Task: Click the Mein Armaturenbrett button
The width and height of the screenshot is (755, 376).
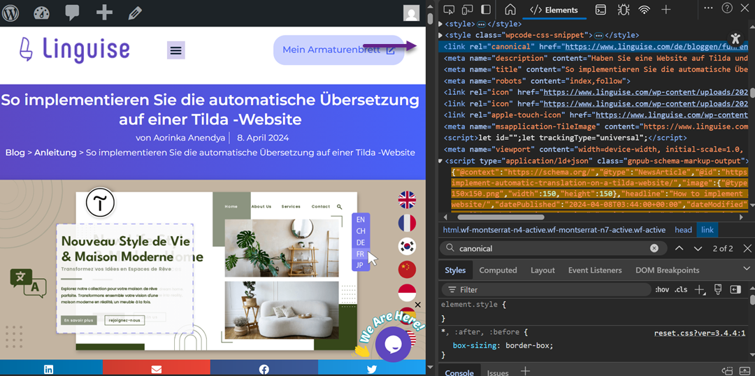Action: coord(338,50)
